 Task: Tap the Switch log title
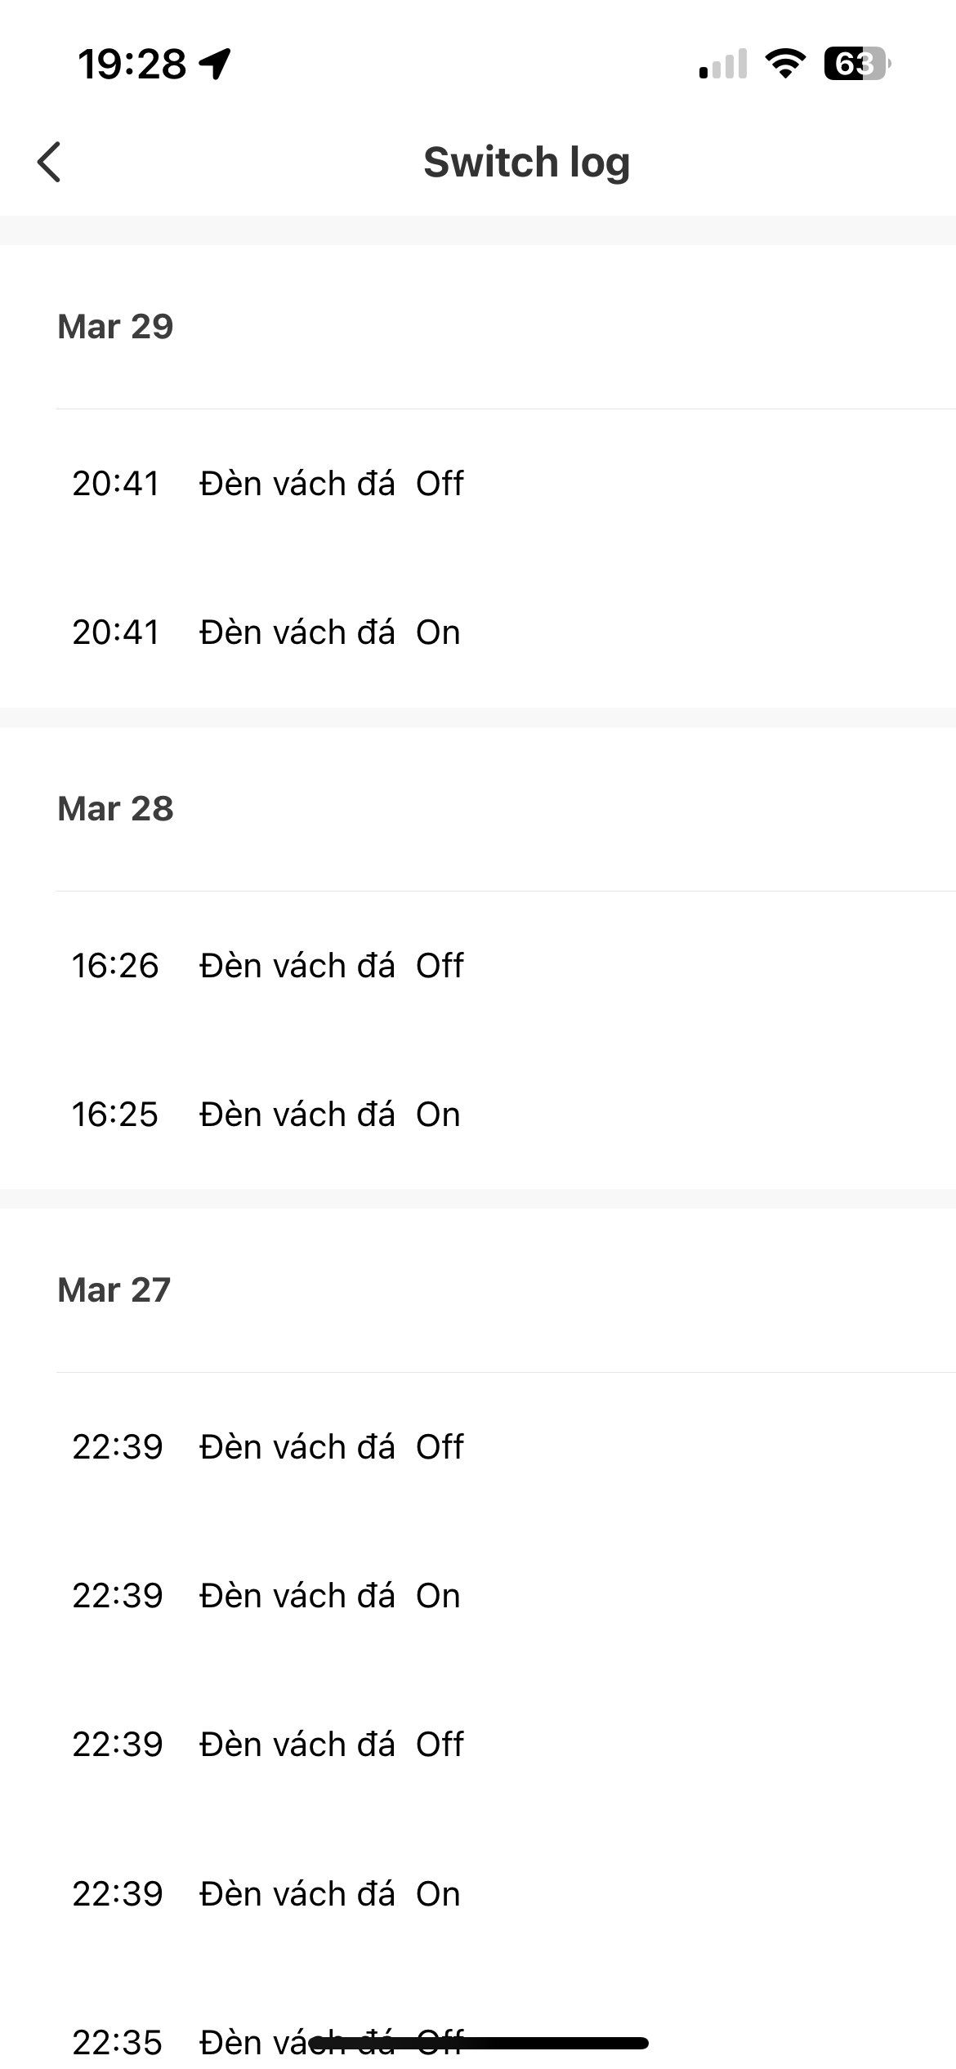tap(527, 162)
